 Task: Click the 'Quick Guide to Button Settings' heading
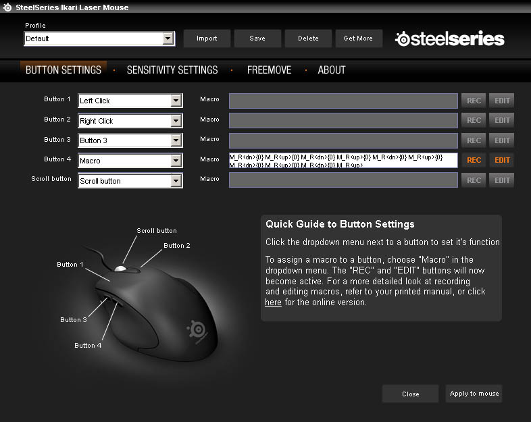click(340, 224)
